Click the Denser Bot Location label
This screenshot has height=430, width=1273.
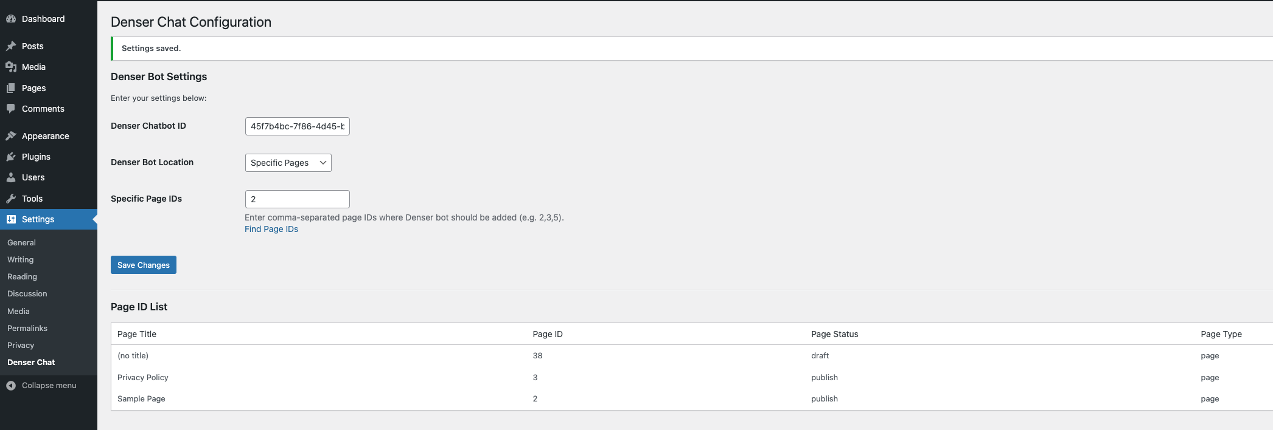pos(152,162)
